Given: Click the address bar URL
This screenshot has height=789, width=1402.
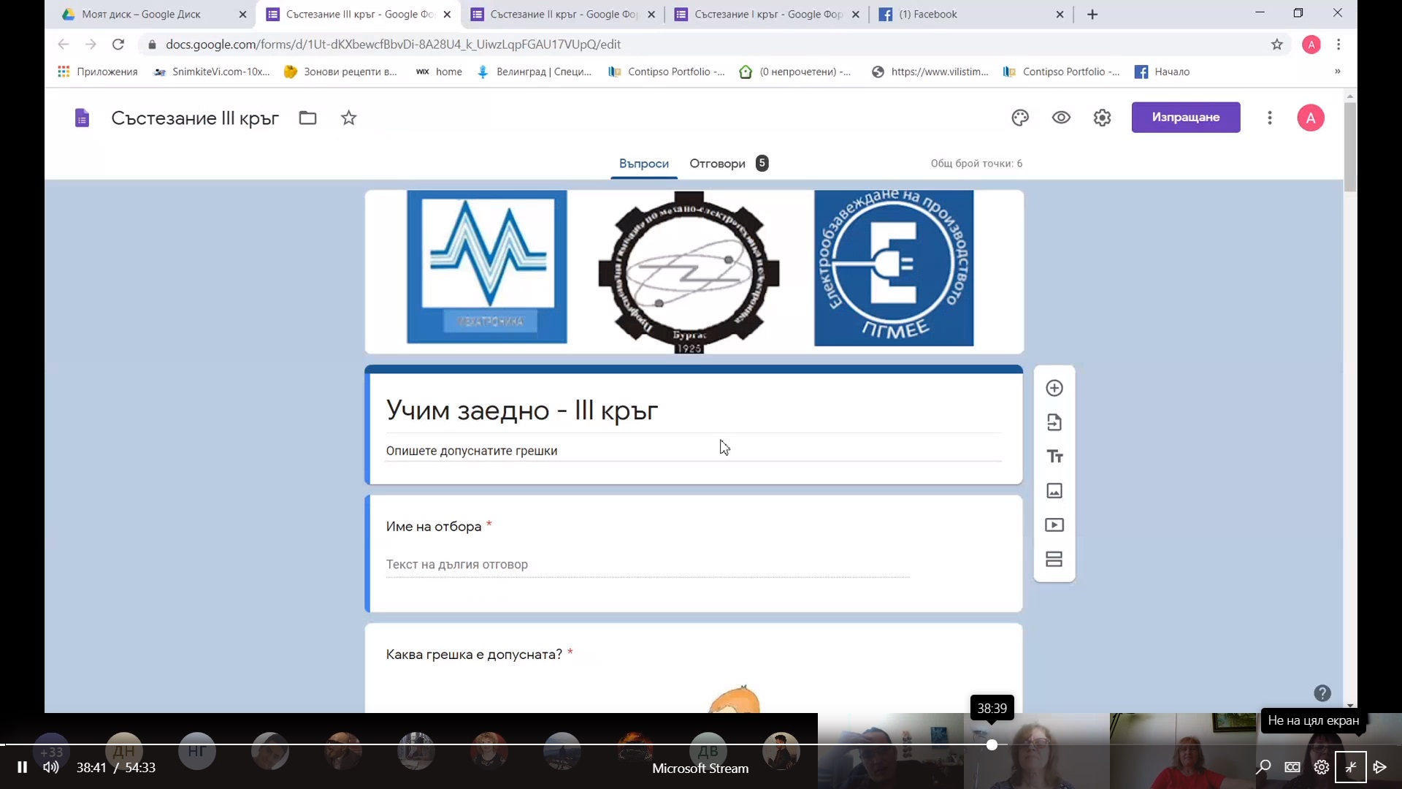Looking at the screenshot, I should 393,45.
